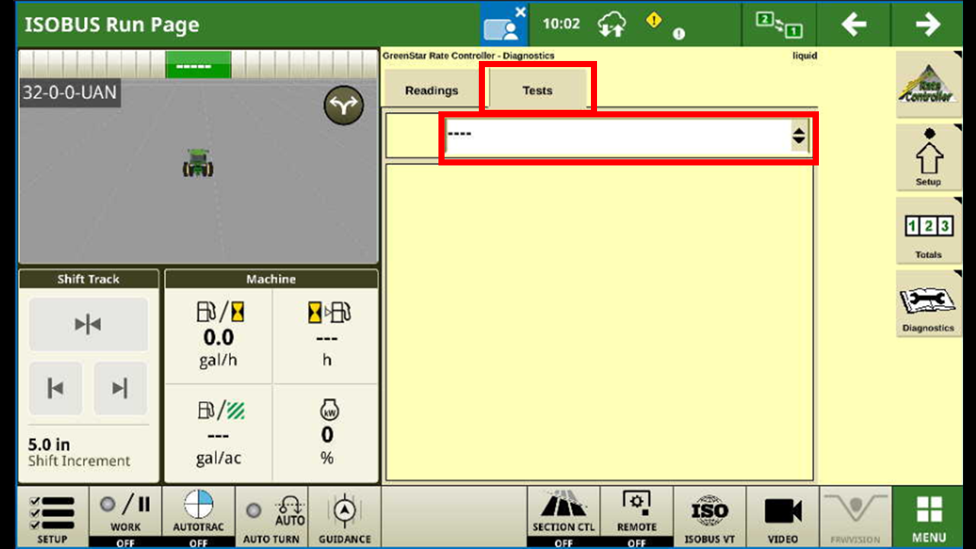Screen dimensions: 976x549
Task: Open the ISOBUS VT shortcut
Action: (710, 517)
